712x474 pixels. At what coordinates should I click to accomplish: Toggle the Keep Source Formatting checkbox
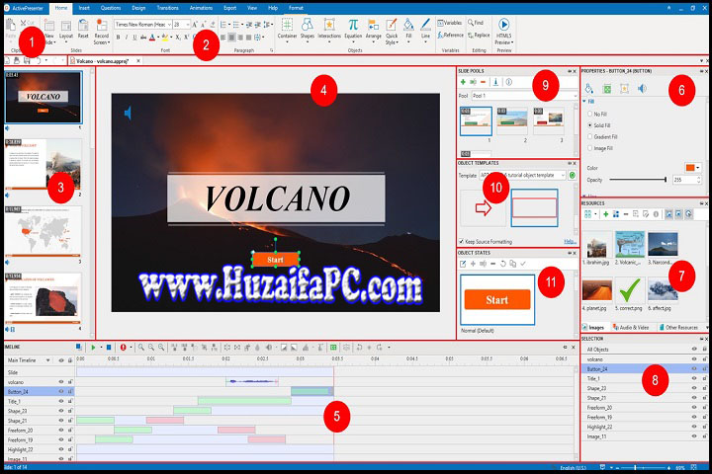pyautogui.click(x=462, y=242)
